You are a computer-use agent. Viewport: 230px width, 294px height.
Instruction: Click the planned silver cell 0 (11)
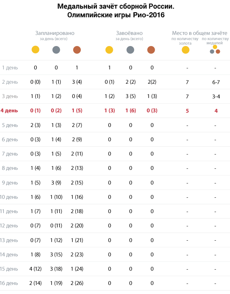56,226
